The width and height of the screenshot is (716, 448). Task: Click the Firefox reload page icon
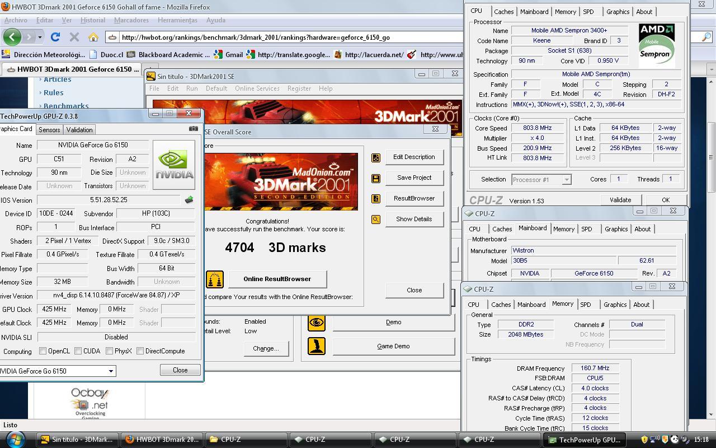tap(55, 37)
